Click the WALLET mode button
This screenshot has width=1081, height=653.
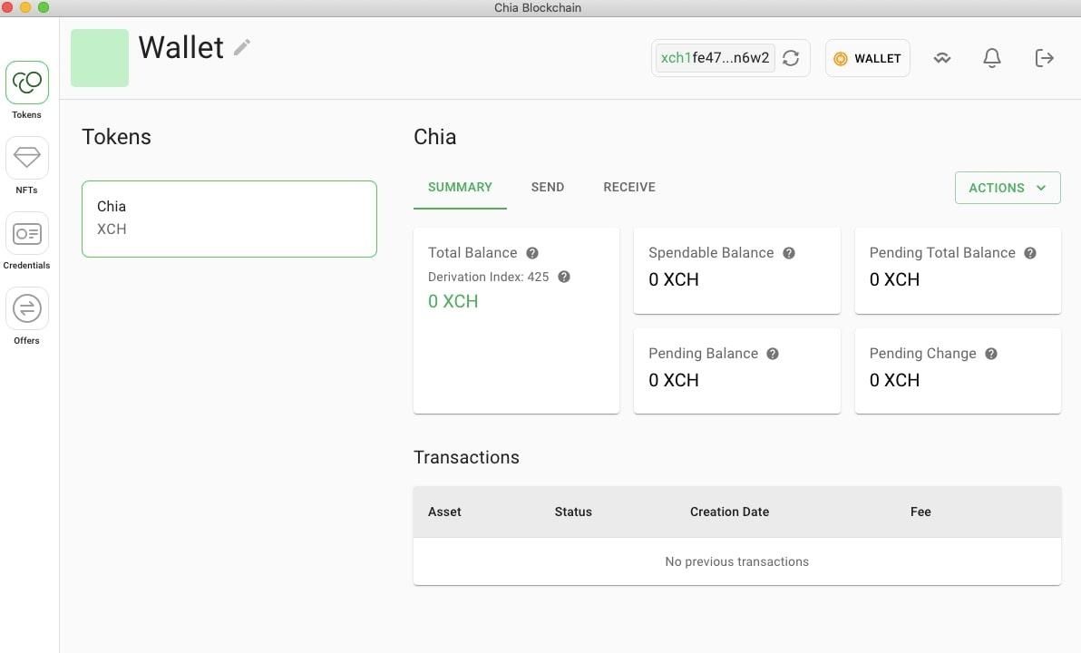(x=867, y=58)
